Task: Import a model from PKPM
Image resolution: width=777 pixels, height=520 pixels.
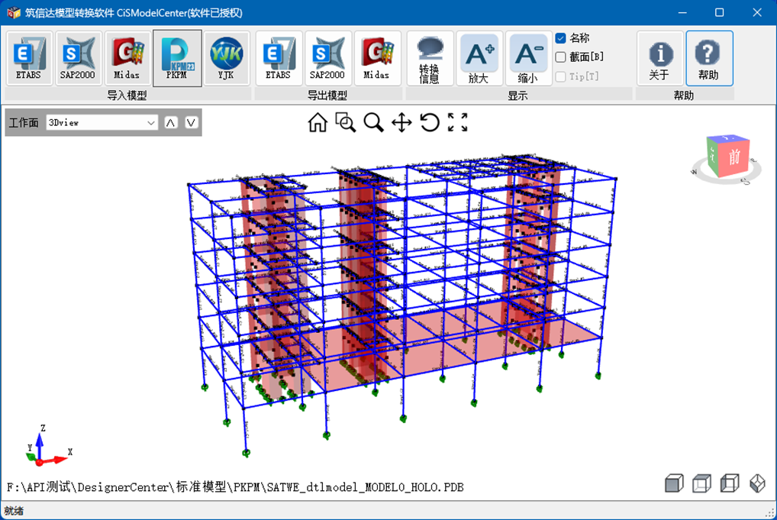Action: (x=177, y=58)
